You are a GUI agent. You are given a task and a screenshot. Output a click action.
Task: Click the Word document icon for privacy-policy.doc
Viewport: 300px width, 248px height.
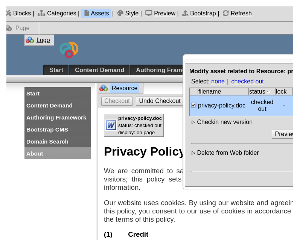point(111,125)
